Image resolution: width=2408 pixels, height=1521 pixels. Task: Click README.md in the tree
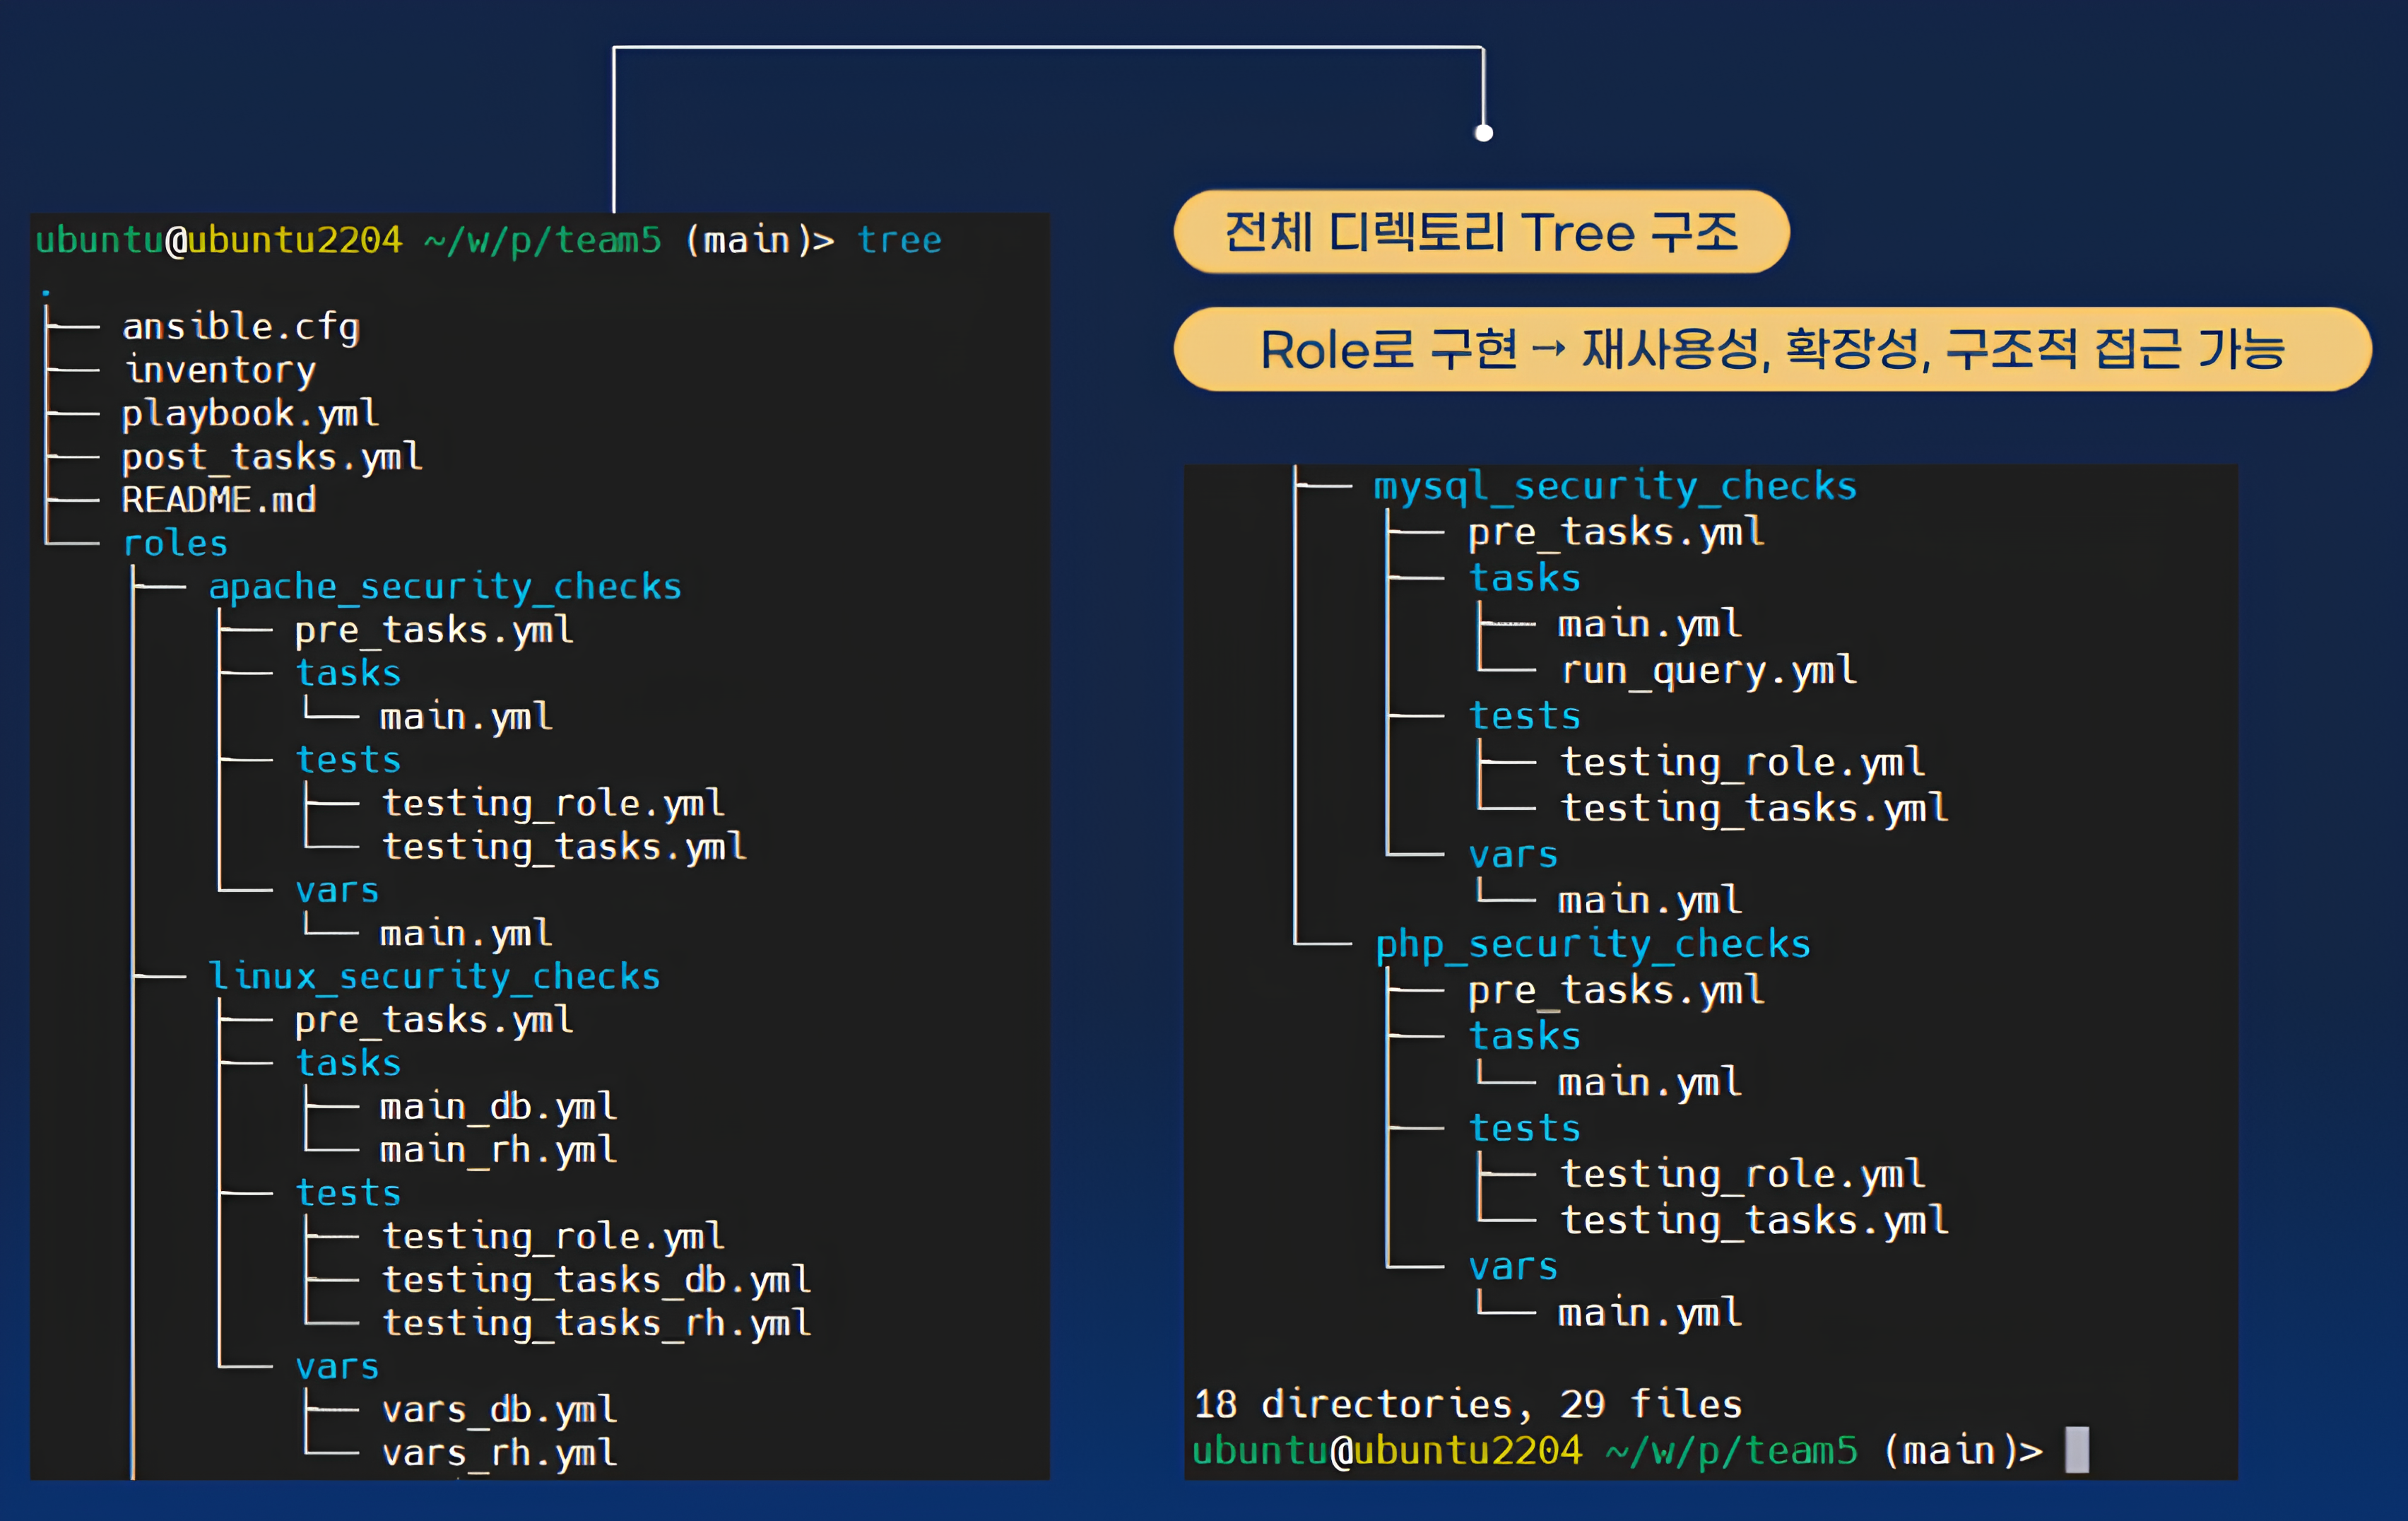tap(219, 500)
